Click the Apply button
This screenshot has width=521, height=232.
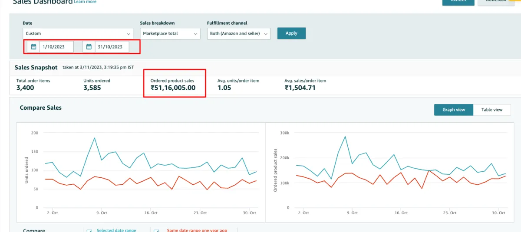(x=291, y=33)
